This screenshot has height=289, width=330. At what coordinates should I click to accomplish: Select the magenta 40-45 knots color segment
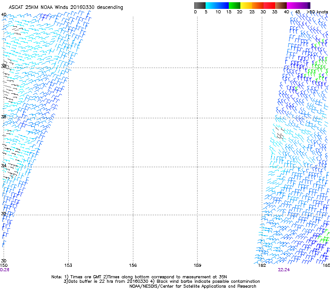pos(293,5)
